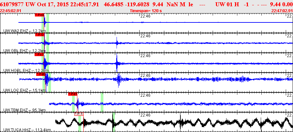Select the Pd1 pick flag on TBM trace
This screenshot has width=293, height=132.
click(x=73, y=94)
